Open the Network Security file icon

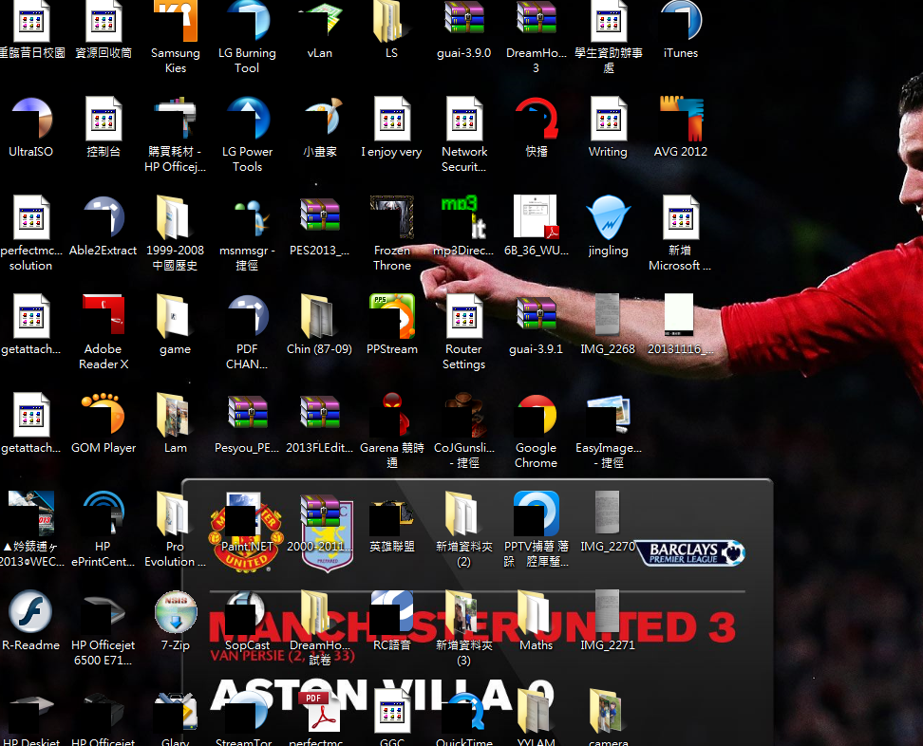coord(463,119)
